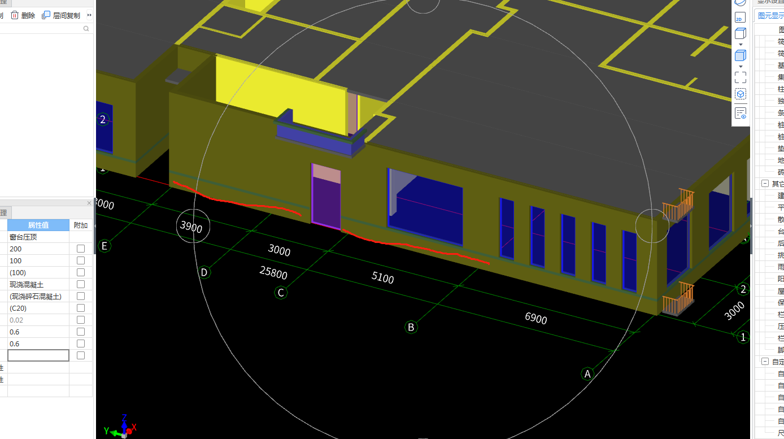
Task: Click the 附加 column header
Action: pyautogui.click(x=81, y=225)
